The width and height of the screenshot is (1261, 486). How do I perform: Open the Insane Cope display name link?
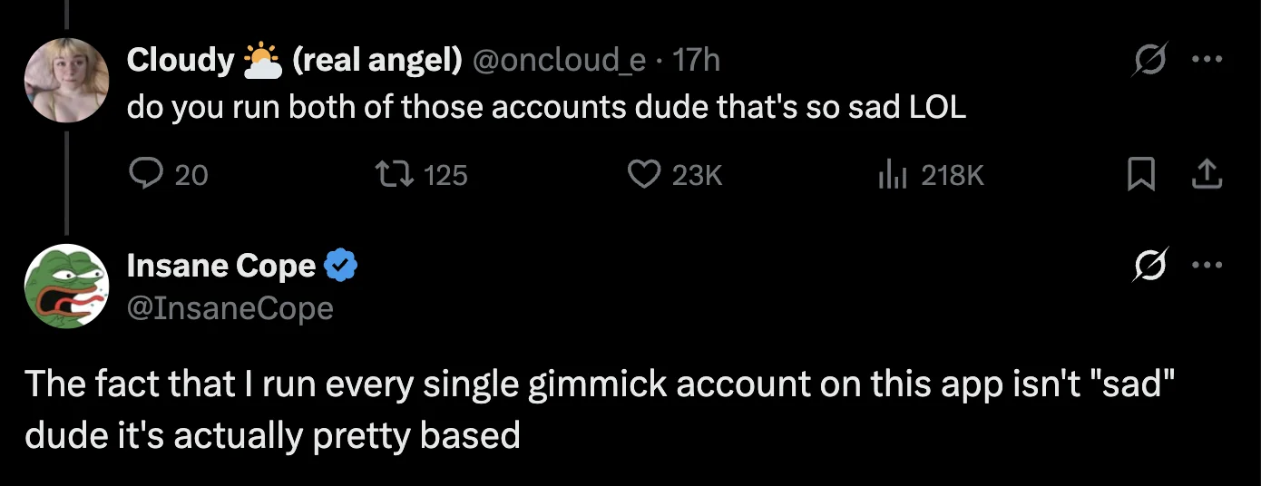pos(221,266)
